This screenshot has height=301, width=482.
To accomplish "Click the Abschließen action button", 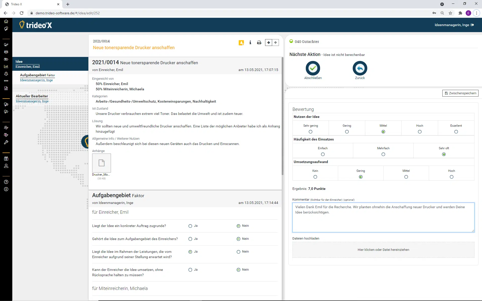I will (x=313, y=68).
